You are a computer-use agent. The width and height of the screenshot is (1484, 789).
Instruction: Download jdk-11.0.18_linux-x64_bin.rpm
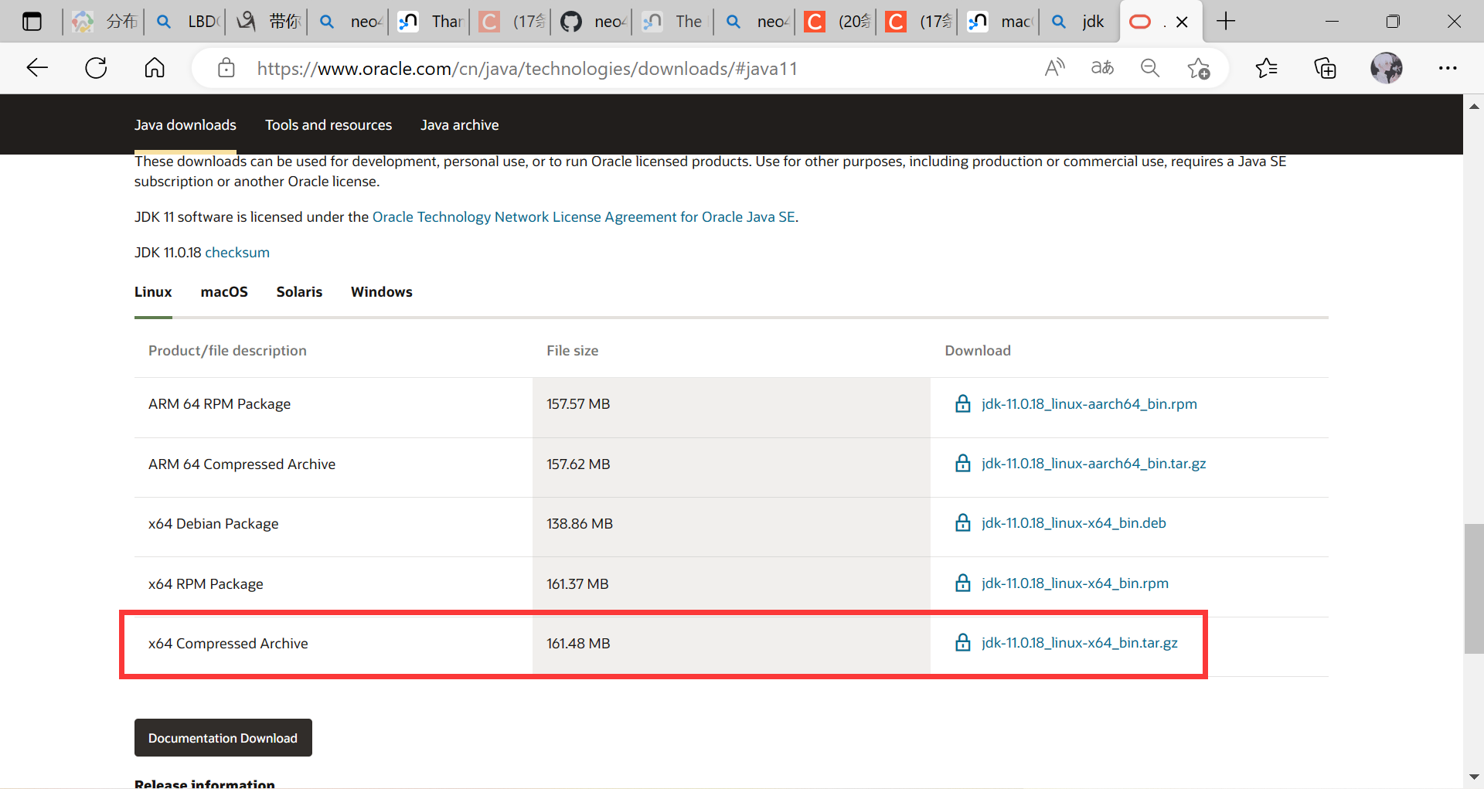click(1075, 583)
